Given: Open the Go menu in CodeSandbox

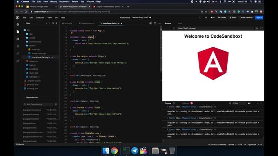Looking at the screenshot, I should (x=56, y=18).
